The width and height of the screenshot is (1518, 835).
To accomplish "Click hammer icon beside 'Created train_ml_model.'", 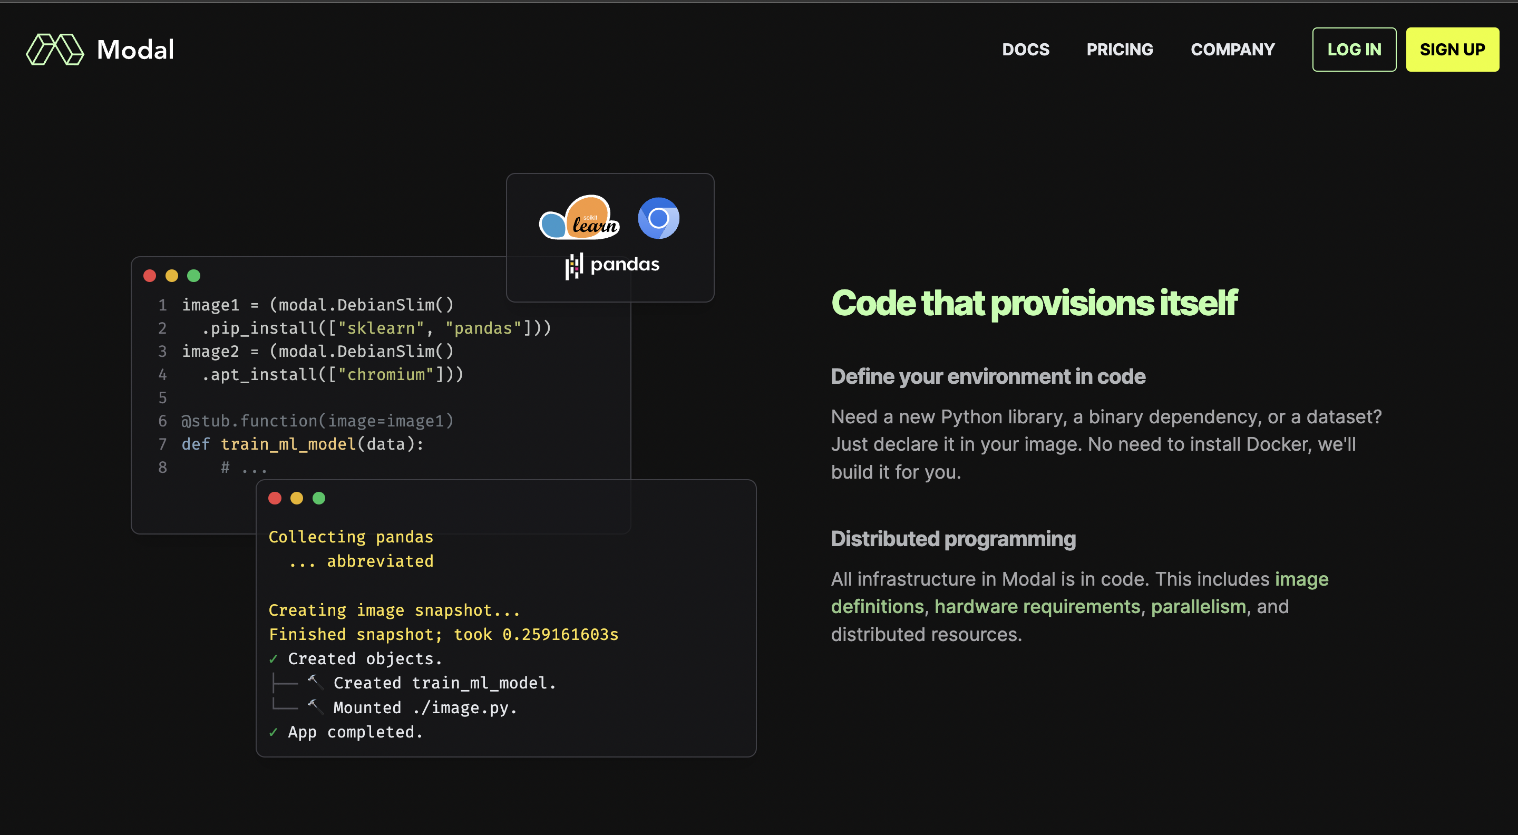I will coord(316,682).
